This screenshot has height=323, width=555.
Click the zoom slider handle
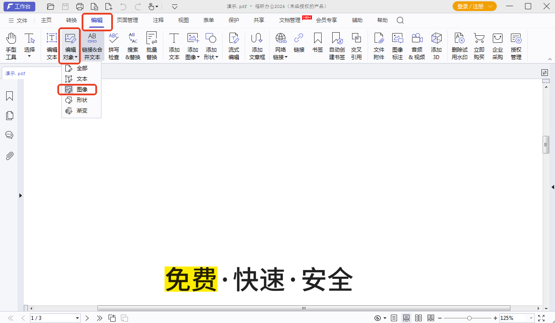(469, 318)
